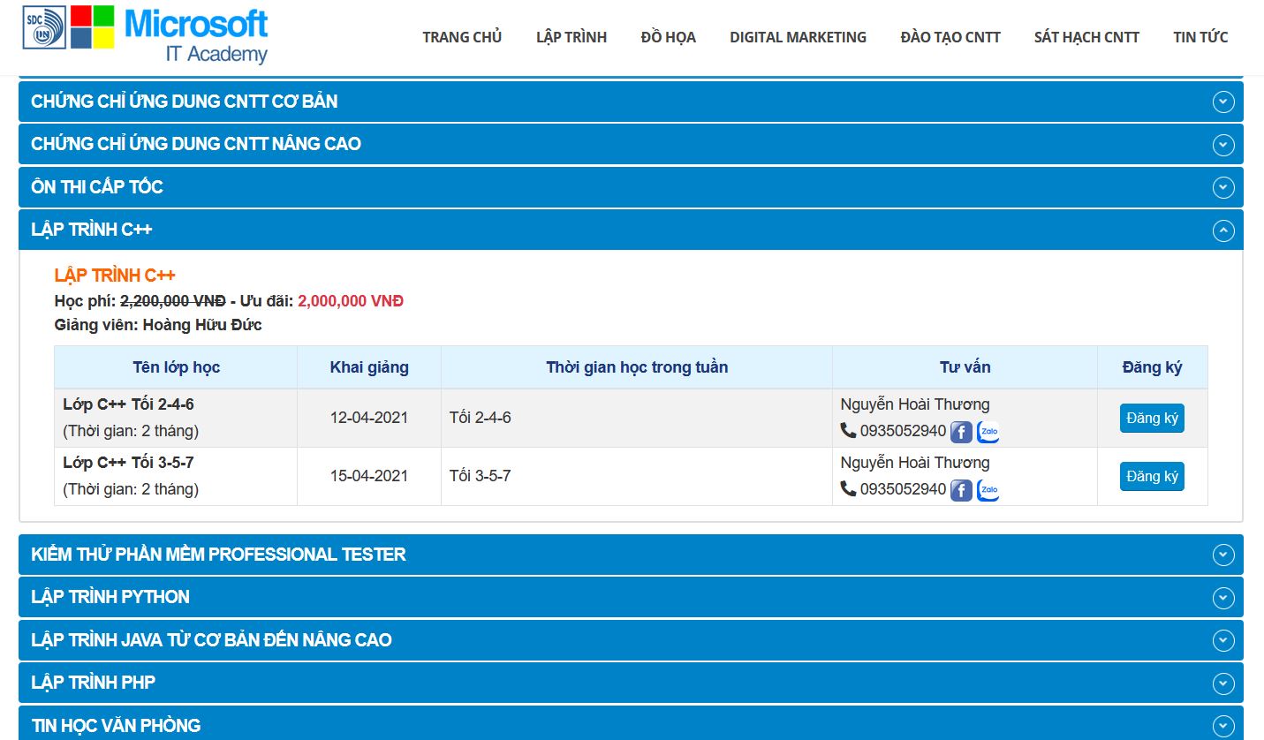Click phone icon in Tối 3-5-7 row

(848, 488)
